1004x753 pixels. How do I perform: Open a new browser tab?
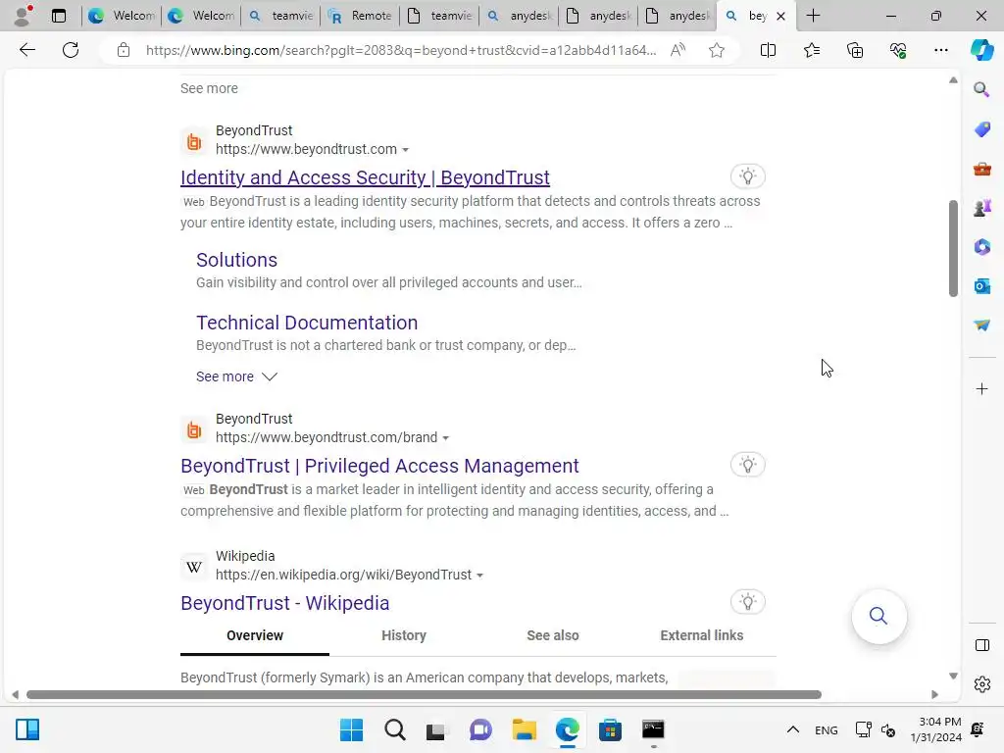click(813, 16)
